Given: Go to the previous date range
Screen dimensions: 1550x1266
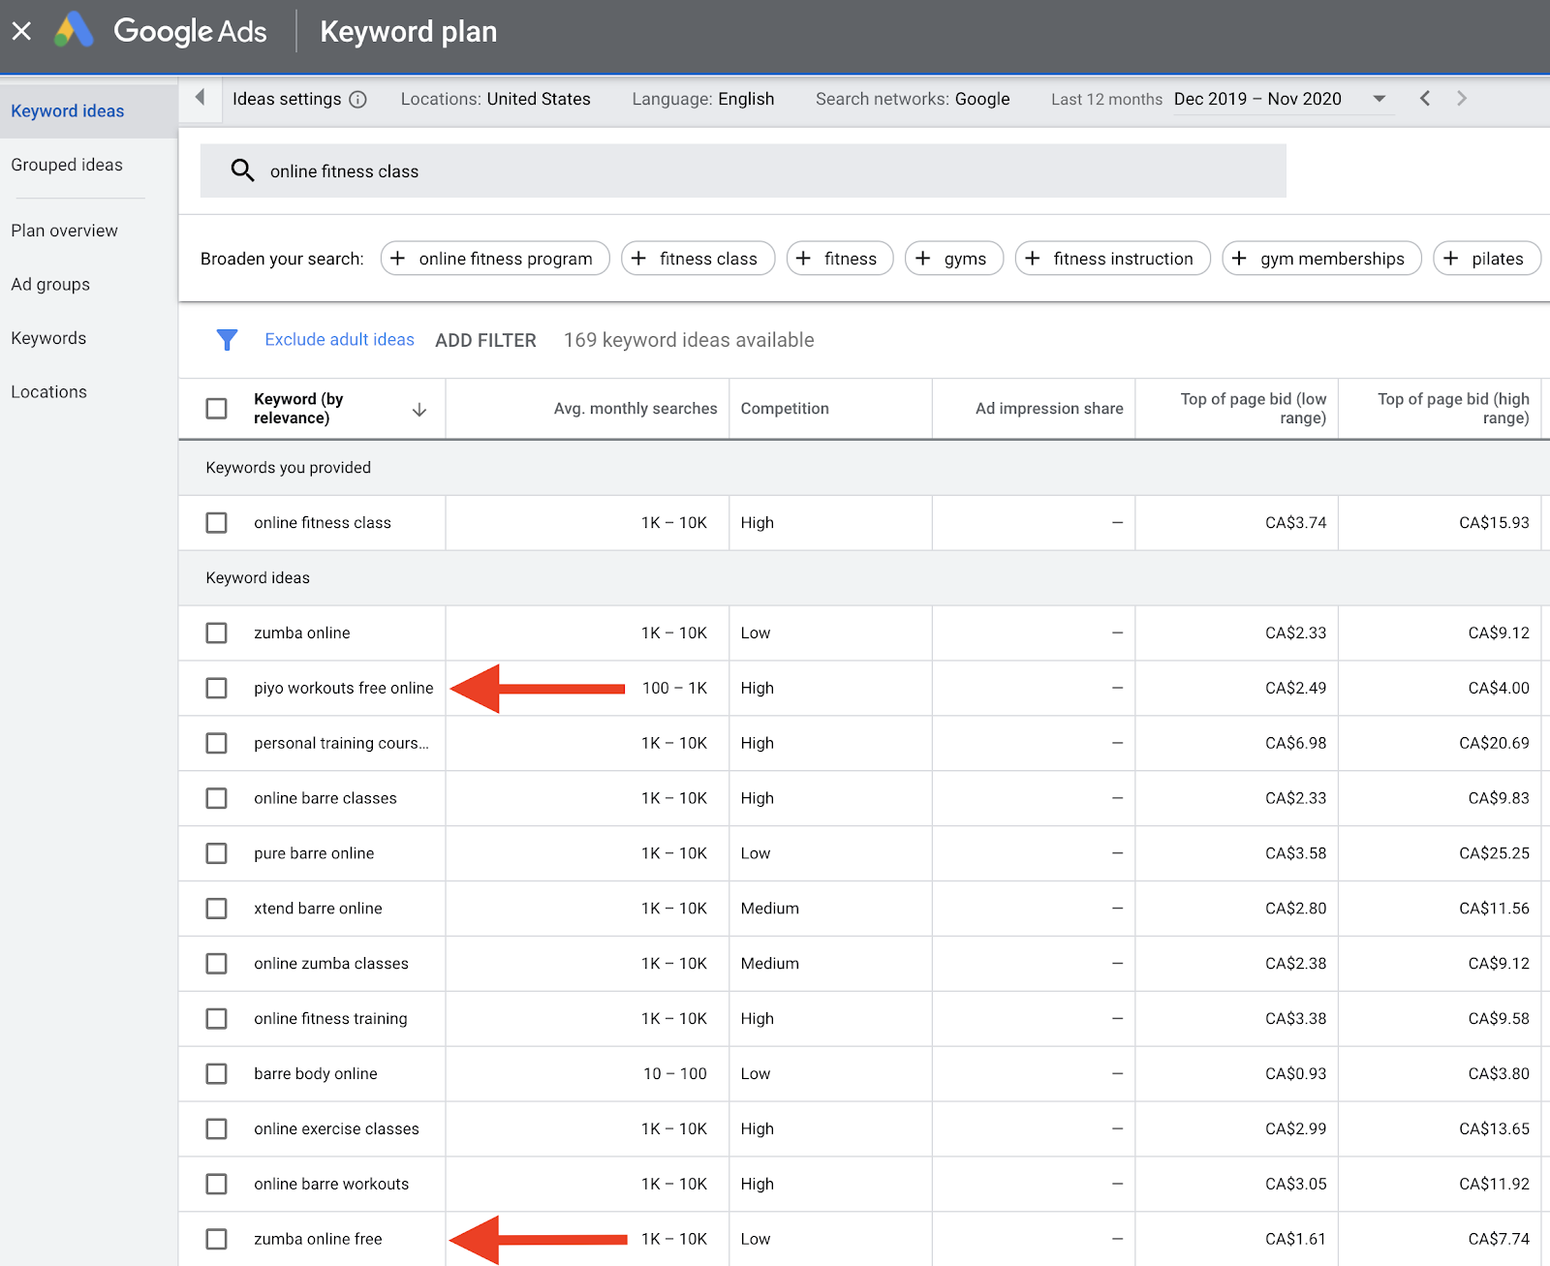Looking at the screenshot, I should (1424, 99).
